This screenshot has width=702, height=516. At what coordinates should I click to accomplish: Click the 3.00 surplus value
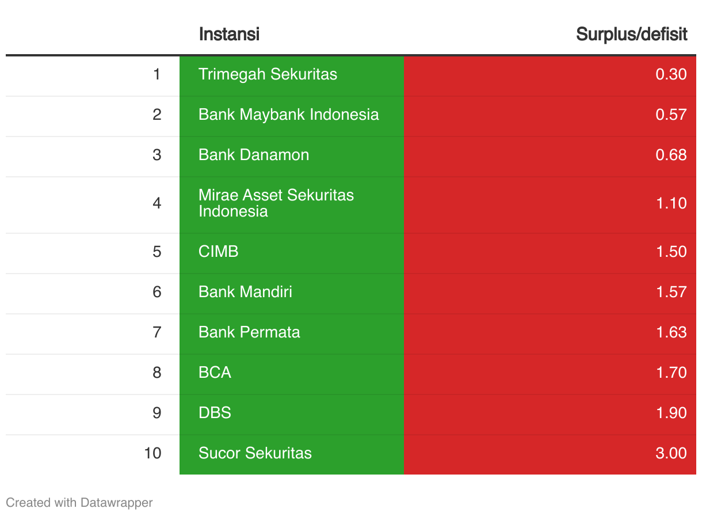(x=671, y=453)
